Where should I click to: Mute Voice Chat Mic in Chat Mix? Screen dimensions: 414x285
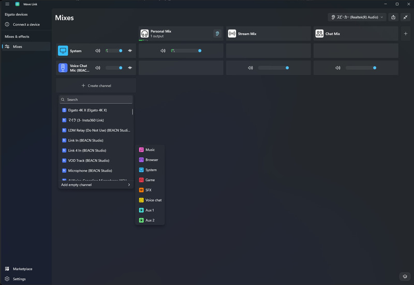click(x=338, y=68)
